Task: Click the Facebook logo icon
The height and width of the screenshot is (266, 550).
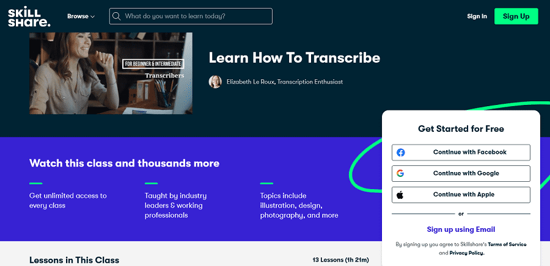Action: (400, 153)
